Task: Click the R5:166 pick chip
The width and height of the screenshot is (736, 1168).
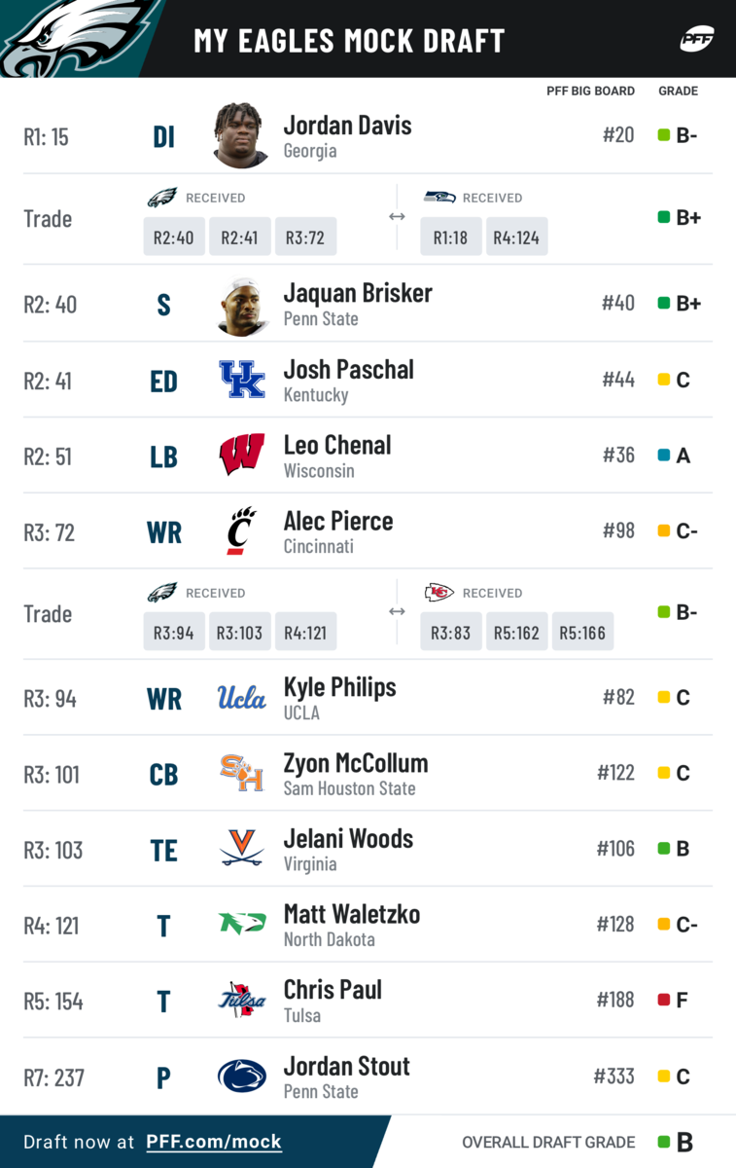Action: click(x=582, y=632)
